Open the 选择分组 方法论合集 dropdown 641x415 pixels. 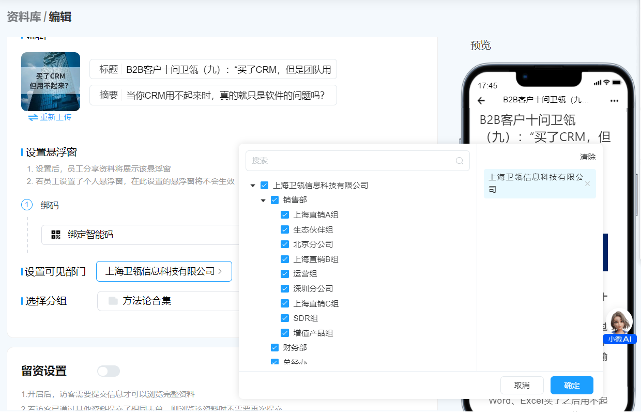click(x=169, y=301)
